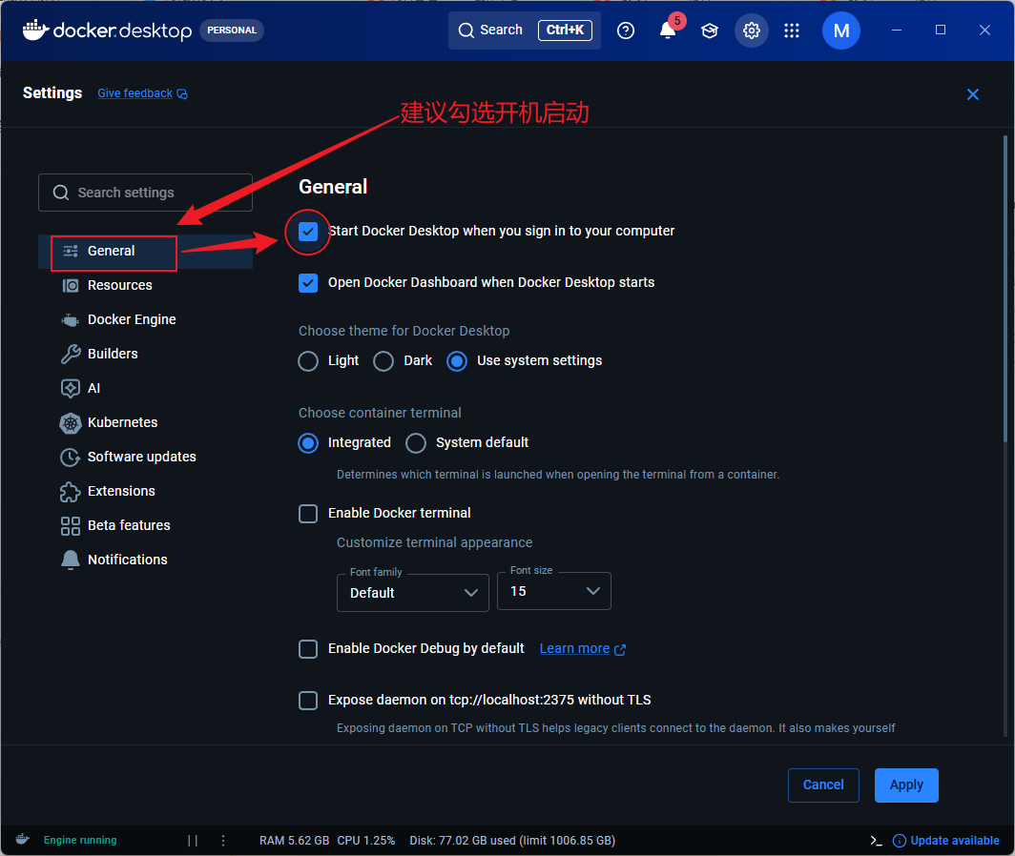Click the magnifier icon in header Search

pos(466,31)
